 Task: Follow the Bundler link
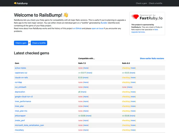[104, 23]
